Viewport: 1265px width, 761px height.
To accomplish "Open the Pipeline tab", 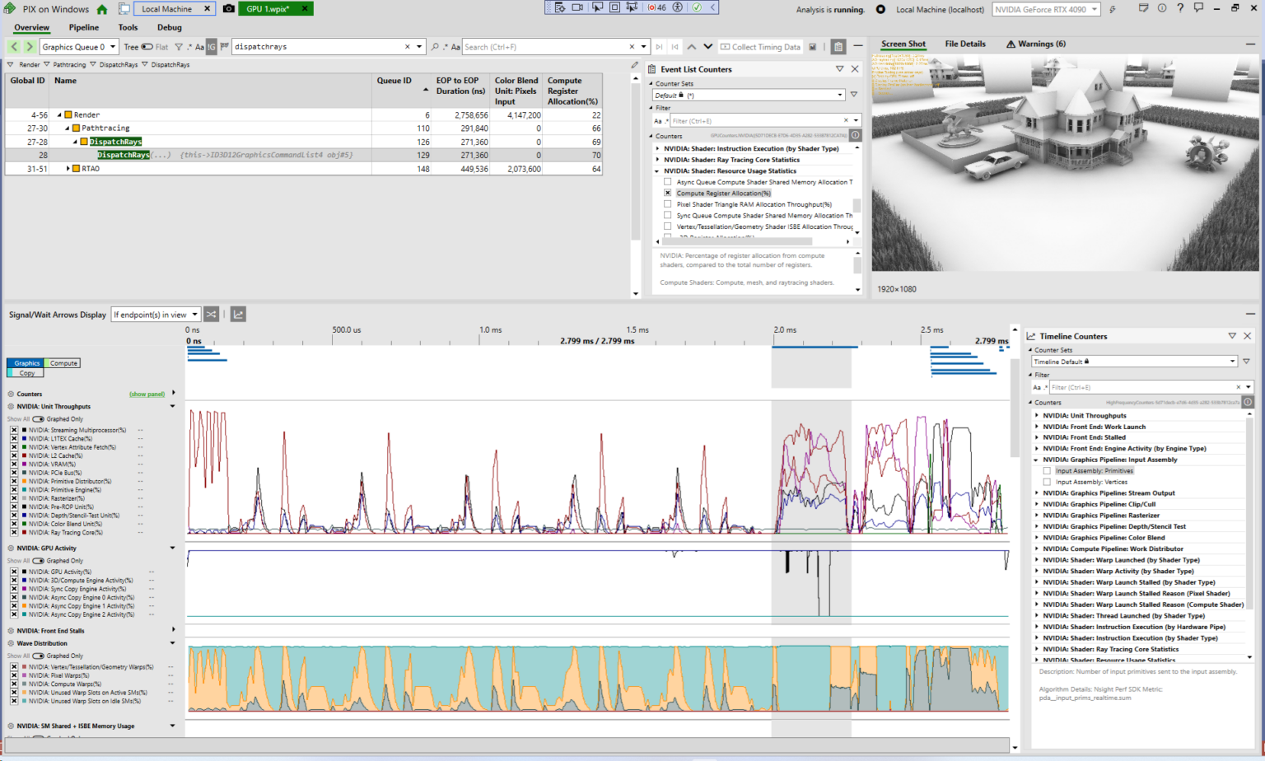I will point(83,27).
